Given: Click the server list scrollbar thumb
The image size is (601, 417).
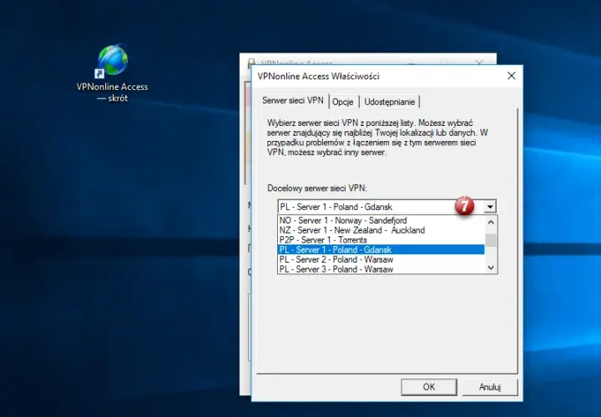Looking at the screenshot, I should [x=491, y=240].
